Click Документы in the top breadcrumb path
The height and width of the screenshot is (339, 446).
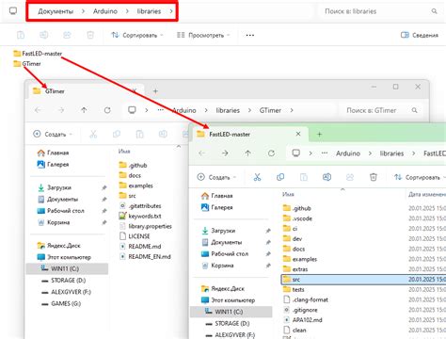point(56,11)
